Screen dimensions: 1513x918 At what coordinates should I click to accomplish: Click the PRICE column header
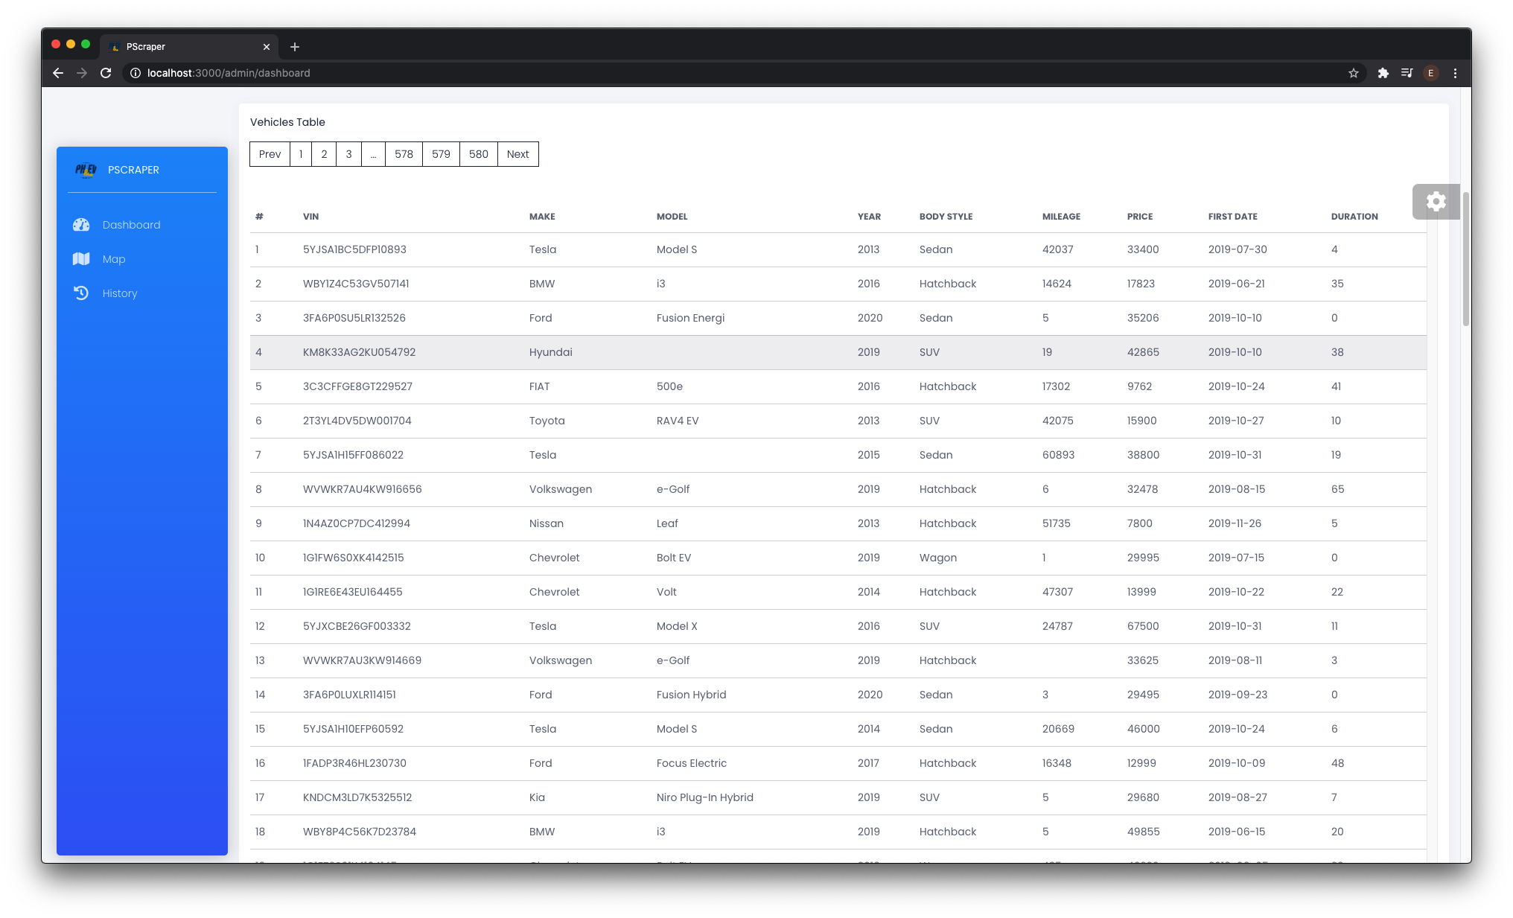1139,217
